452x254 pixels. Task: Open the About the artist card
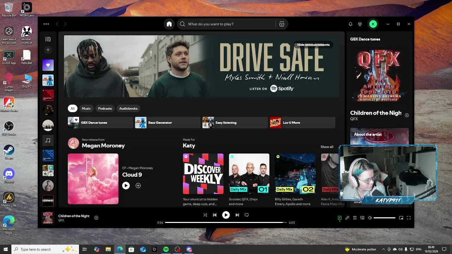pos(379,136)
